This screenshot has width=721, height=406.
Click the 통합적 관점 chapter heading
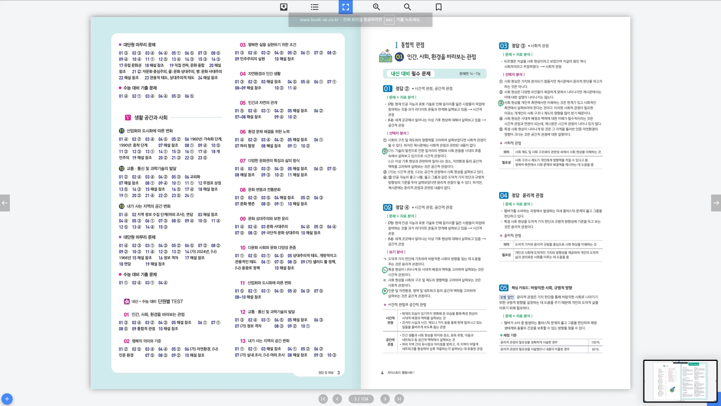click(412, 45)
